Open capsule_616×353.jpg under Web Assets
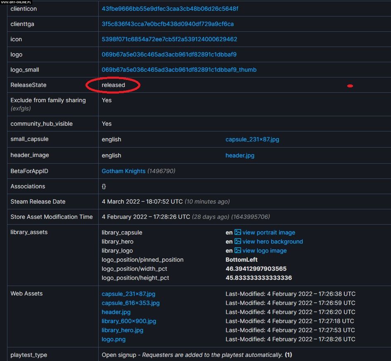This screenshot has height=361, width=391. click(x=130, y=303)
